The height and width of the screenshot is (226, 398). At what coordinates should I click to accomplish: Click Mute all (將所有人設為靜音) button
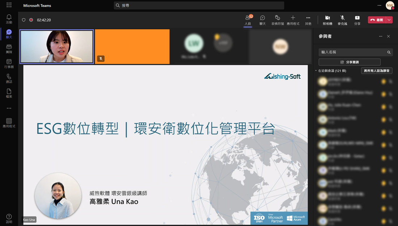(377, 71)
